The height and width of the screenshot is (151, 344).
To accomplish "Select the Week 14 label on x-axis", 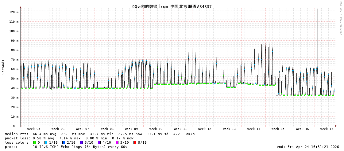I will point(253,129).
